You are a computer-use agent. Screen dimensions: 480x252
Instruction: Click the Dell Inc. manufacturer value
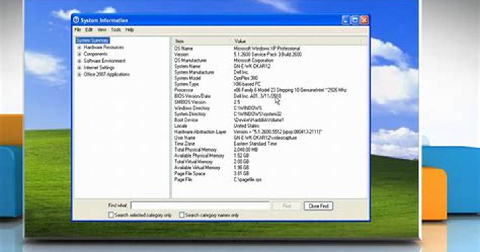(x=241, y=72)
